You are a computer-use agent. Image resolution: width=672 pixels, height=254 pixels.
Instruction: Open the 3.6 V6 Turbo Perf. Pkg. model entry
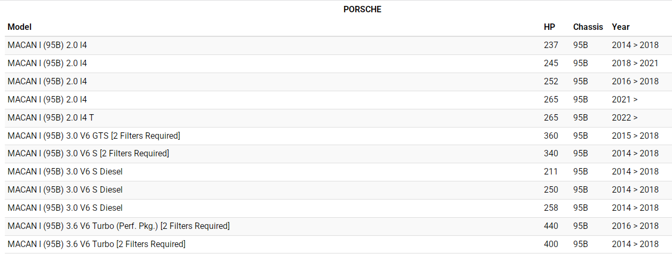118,226
